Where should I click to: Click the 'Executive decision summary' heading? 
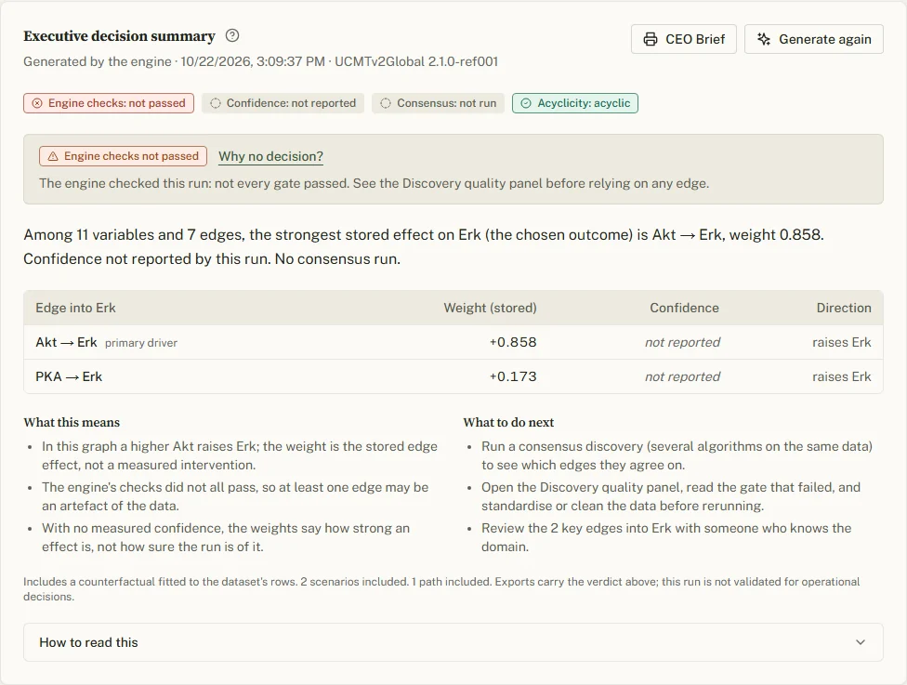[119, 36]
